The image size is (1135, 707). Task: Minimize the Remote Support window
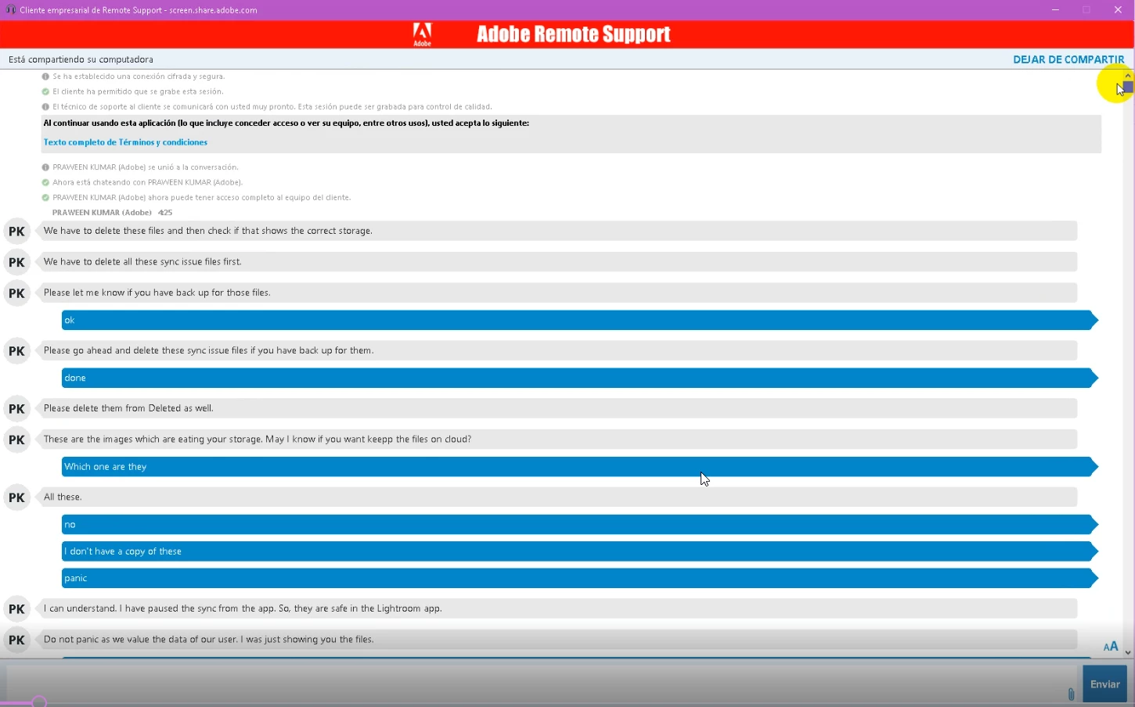pos(1055,10)
